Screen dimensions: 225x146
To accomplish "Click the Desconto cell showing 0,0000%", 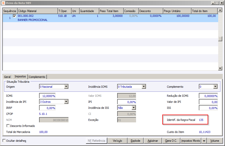I will tap(156, 16).
